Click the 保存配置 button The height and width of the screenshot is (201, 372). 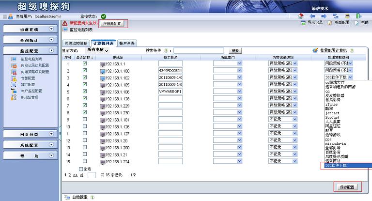[x=350, y=186]
